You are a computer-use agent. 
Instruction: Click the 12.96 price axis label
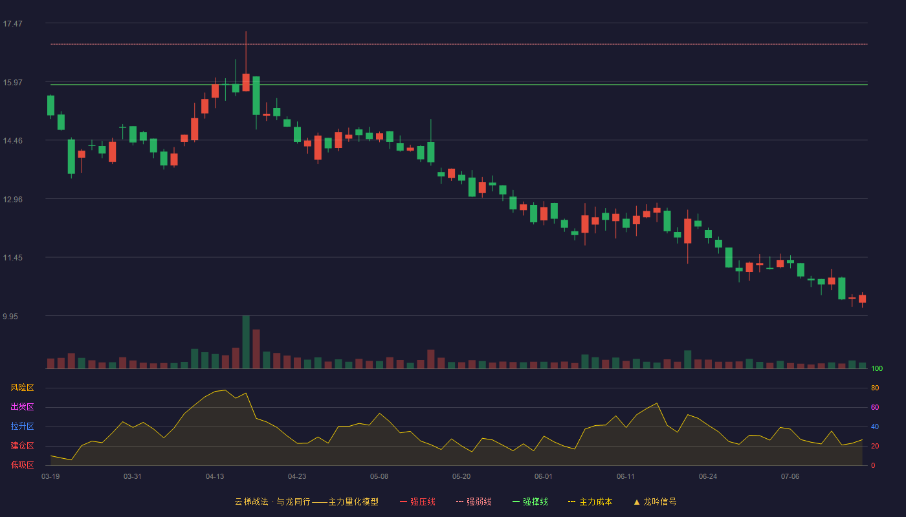tap(12, 200)
